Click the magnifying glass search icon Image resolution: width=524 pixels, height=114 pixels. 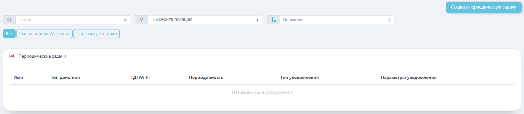point(9,20)
